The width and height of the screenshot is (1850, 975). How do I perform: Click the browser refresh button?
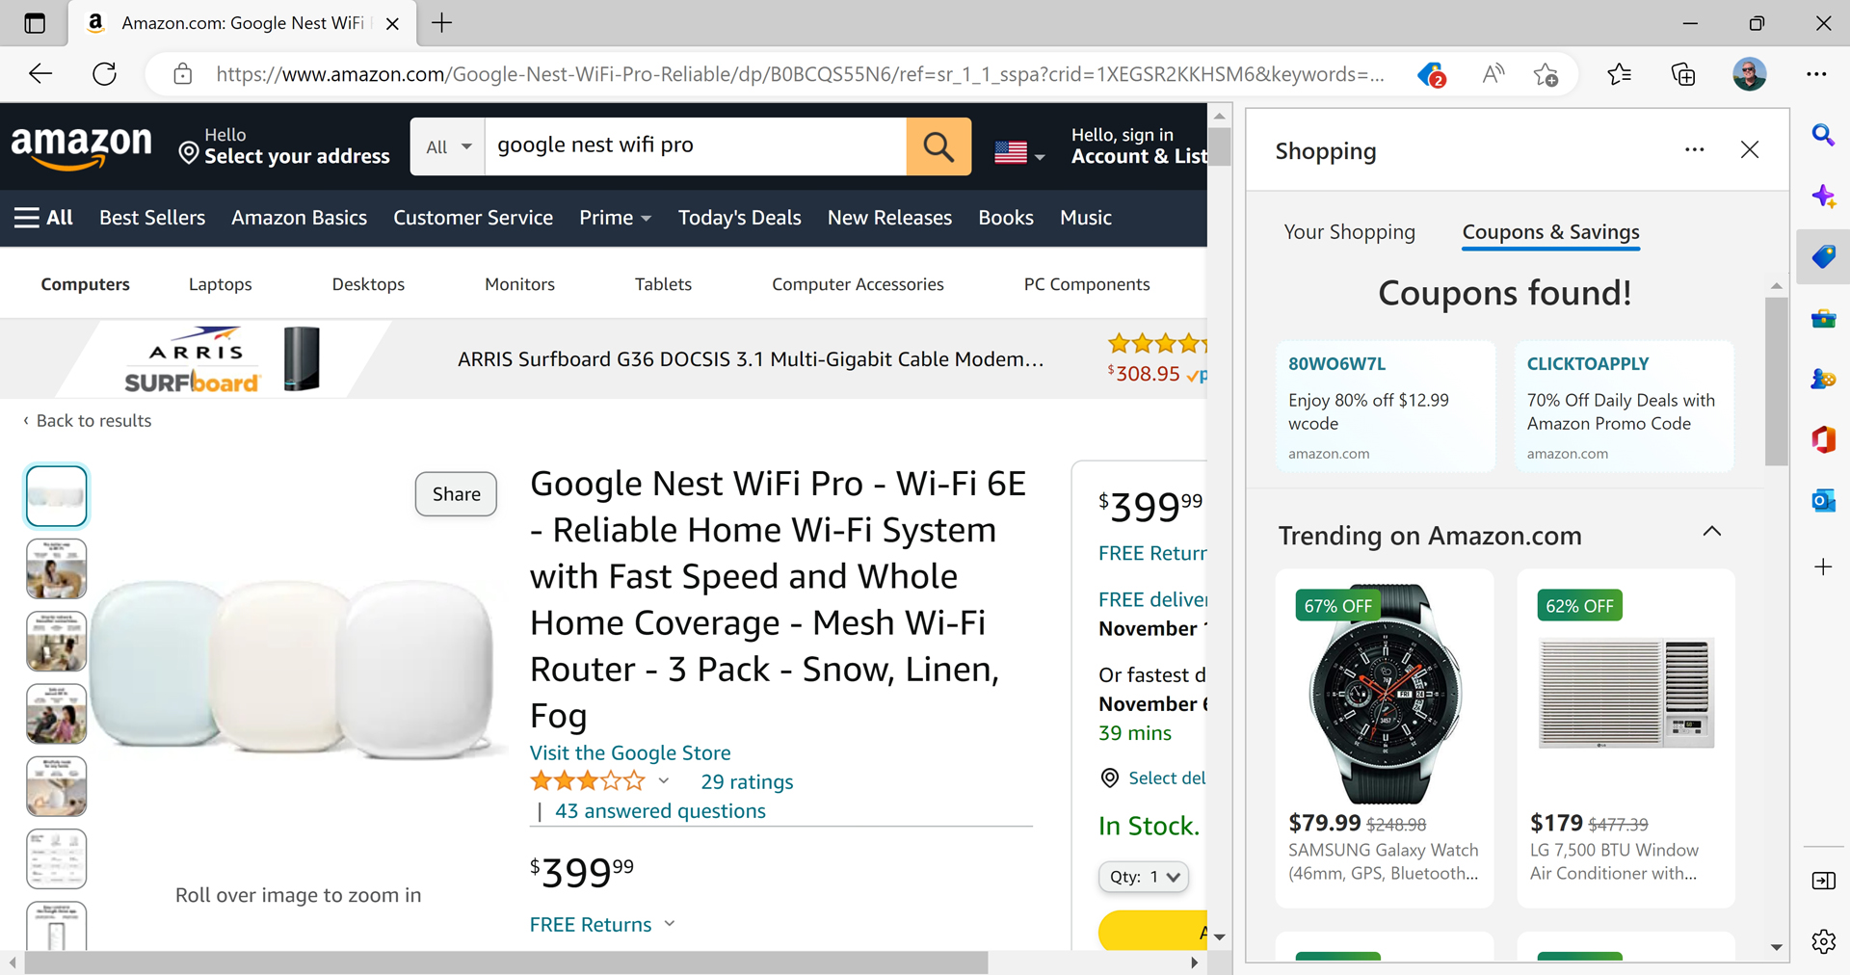click(104, 74)
